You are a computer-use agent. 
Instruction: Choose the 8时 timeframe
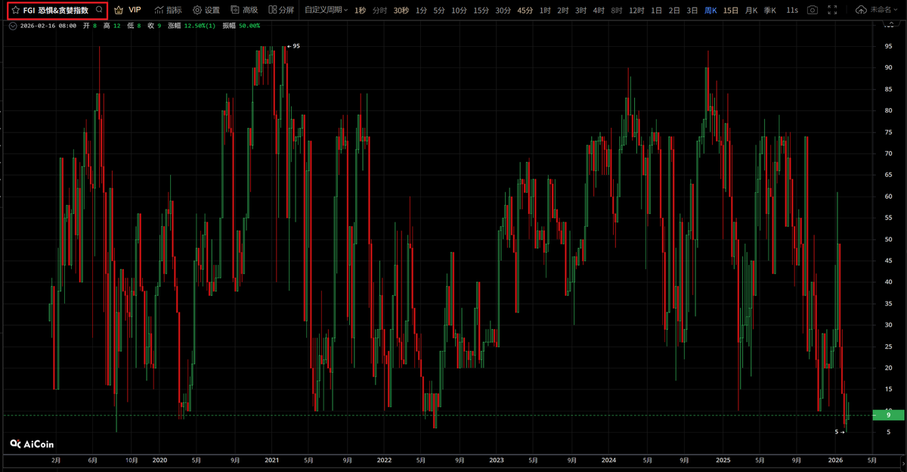[x=617, y=10]
